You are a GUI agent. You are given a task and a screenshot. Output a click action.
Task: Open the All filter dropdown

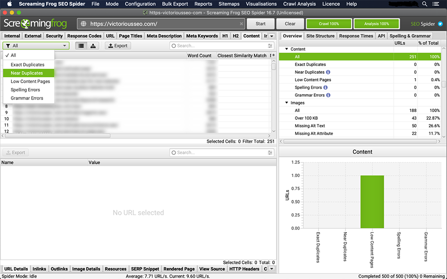pyautogui.click(x=36, y=46)
